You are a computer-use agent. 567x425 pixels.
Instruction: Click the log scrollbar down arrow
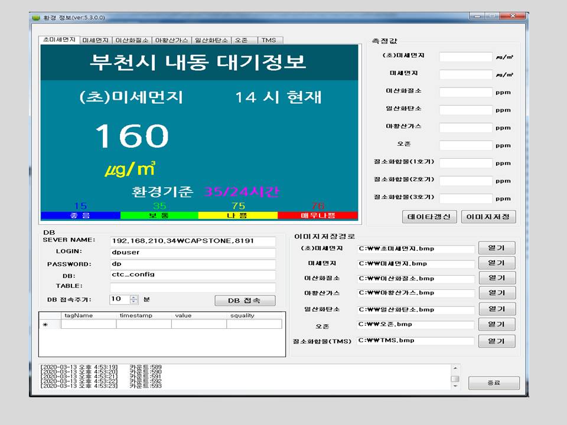point(455,386)
